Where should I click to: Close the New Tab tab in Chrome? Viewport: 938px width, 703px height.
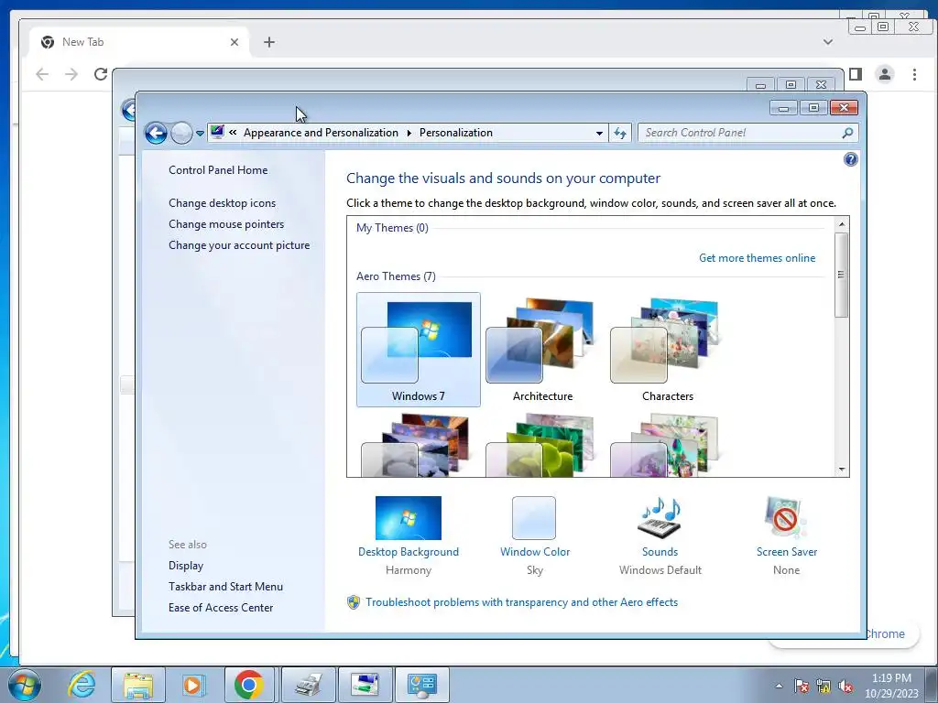[x=234, y=42]
